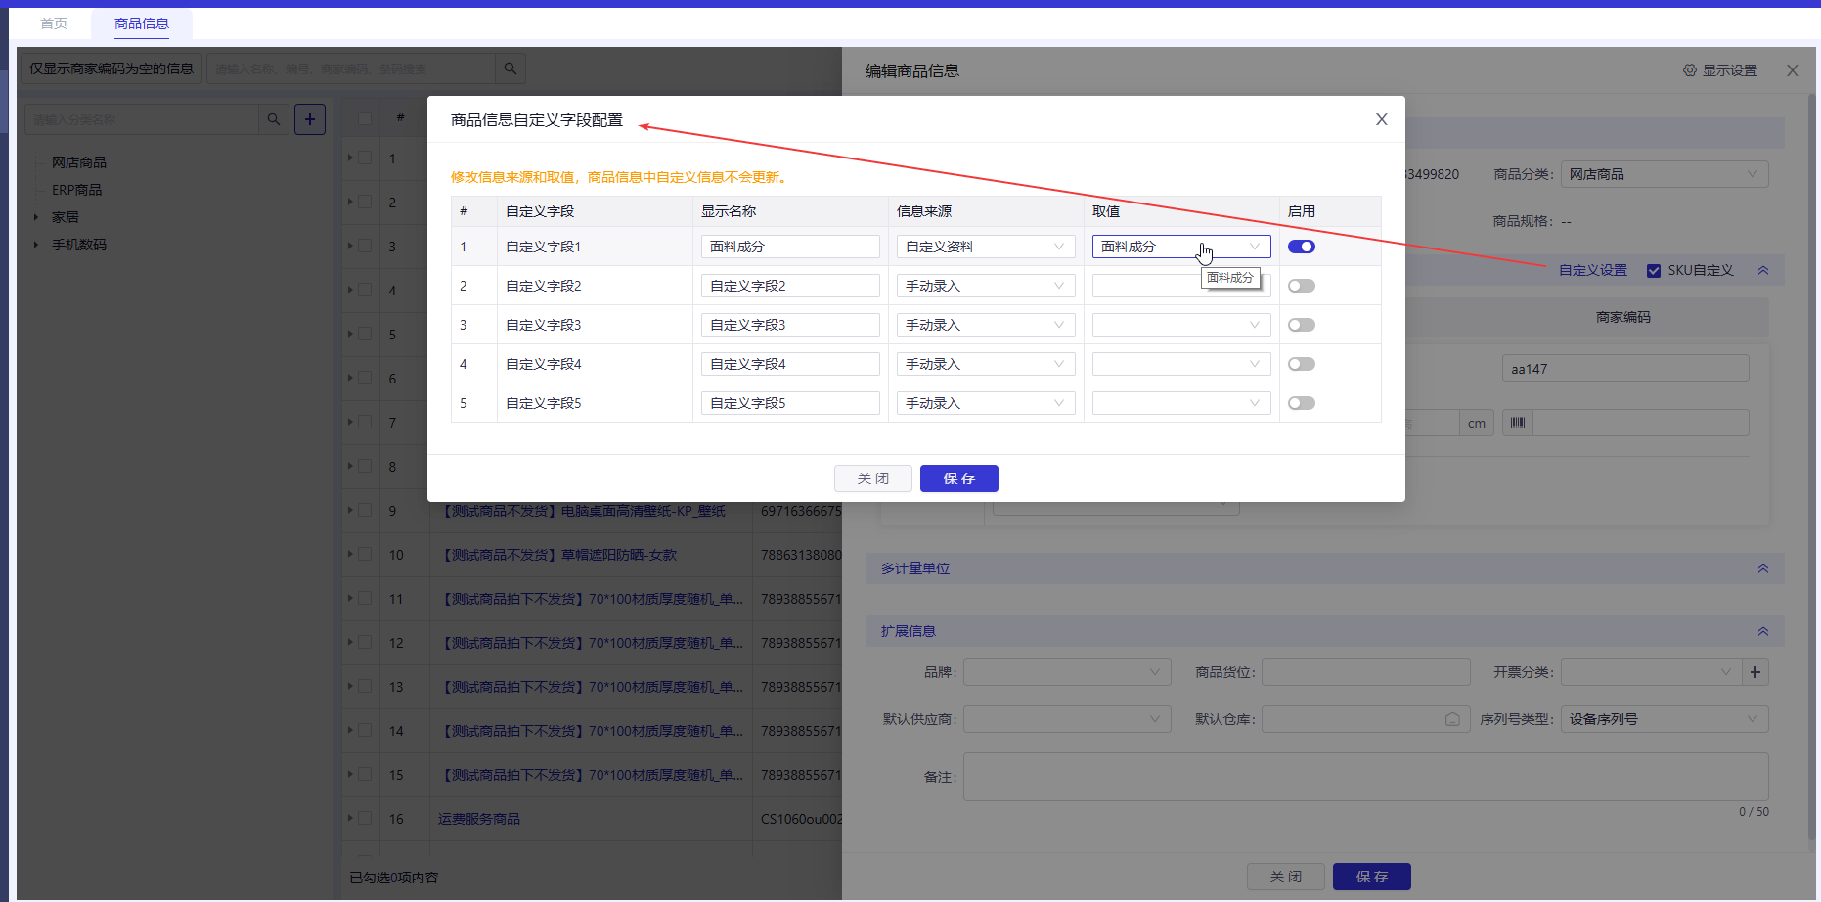Image resolution: width=1821 pixels, height=902 pixels.
Task: Collapse the 多计量单位 section
Action: (x=1763, y=568)
